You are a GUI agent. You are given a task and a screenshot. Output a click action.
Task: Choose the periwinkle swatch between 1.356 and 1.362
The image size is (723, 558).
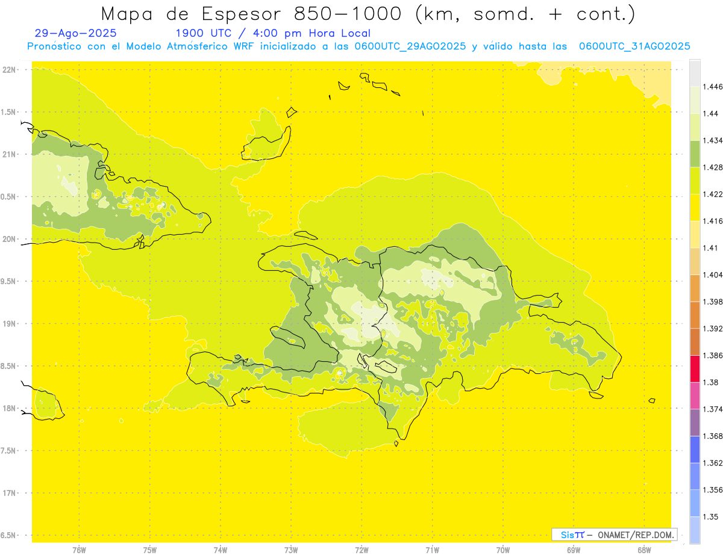pos(695,476)
